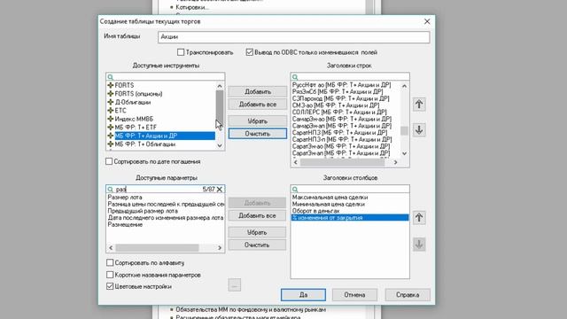Viewport: 567px width, 319px height.
Task: Click search icon in column headers
Action: point(295,189)
